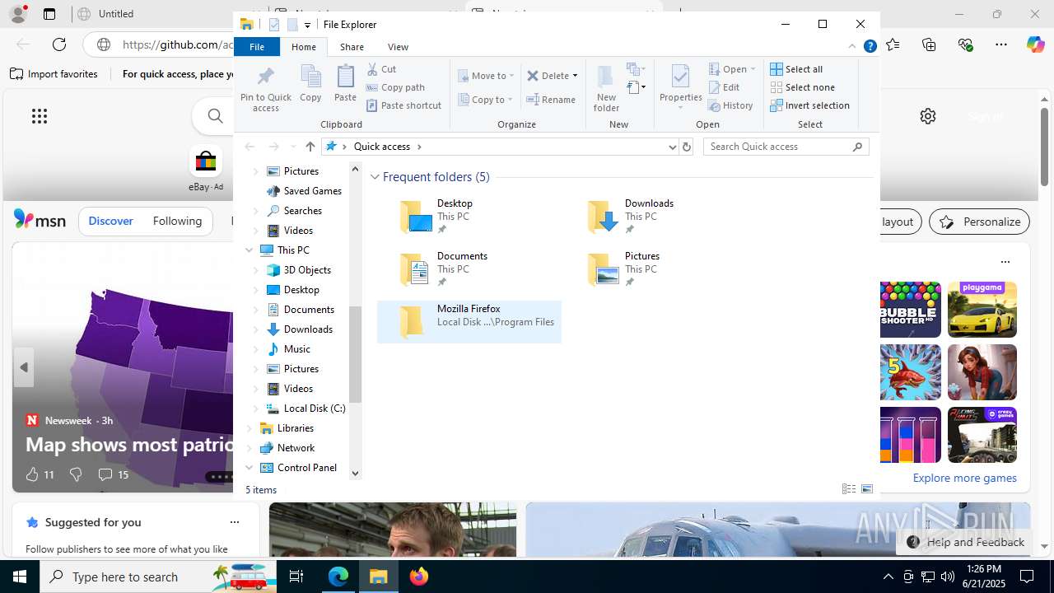Click navigation pane scrollbar down arrow

(356, 473)
